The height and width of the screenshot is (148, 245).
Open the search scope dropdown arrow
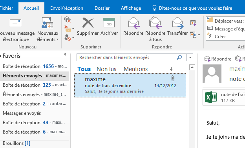tap(190, 57)
